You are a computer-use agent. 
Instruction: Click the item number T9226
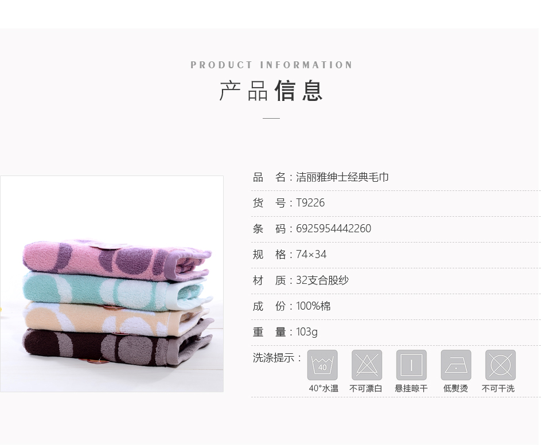[310, 203]
